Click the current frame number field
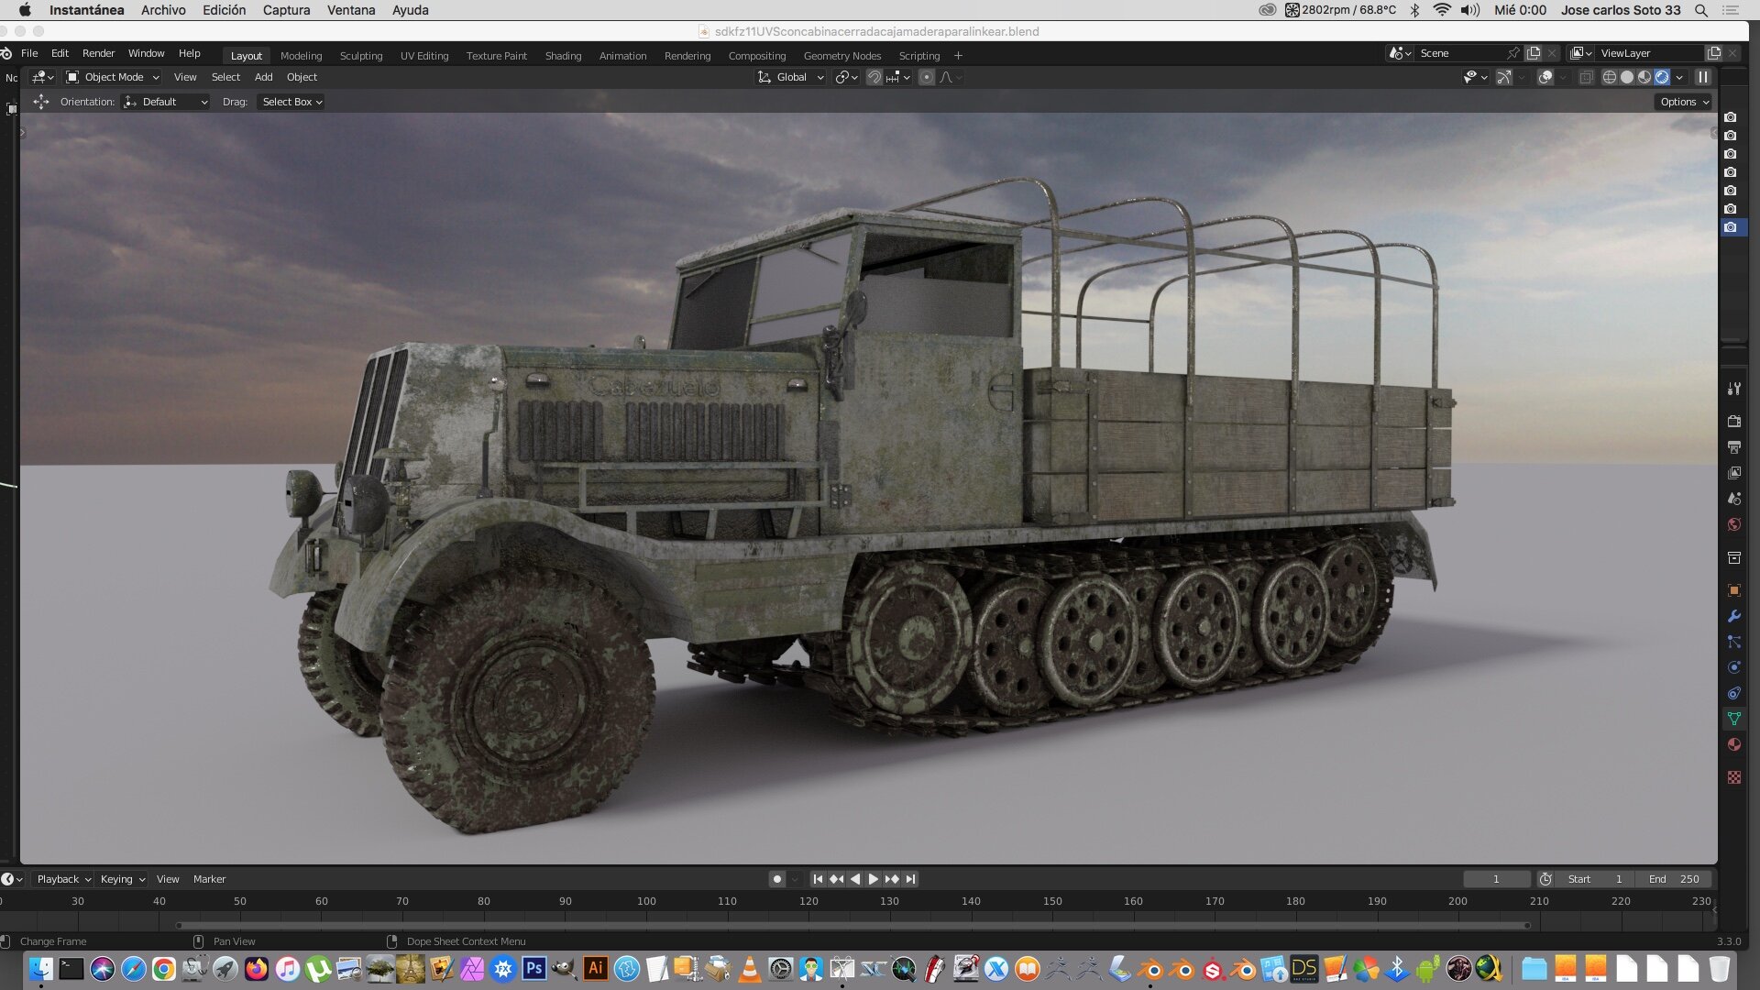 [x=1496, y=879]
